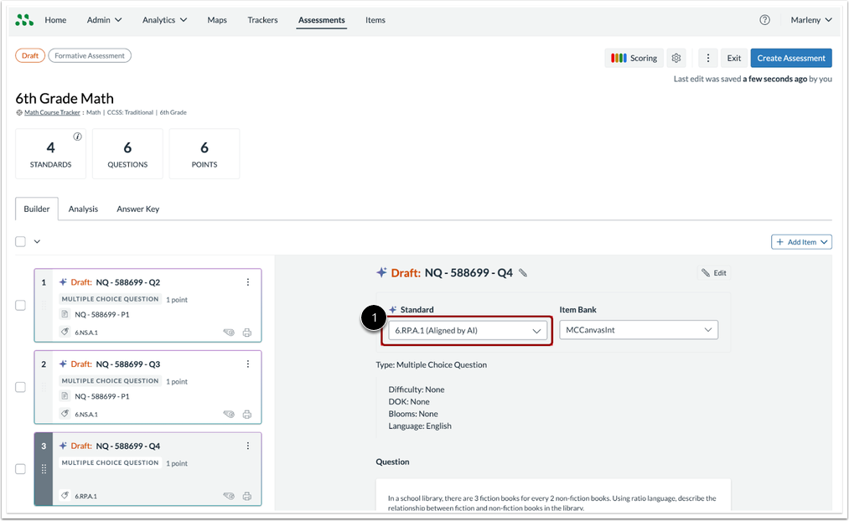849x521 pixels.
Task: Click the info icon on Standards card
Action: [77, 137]
